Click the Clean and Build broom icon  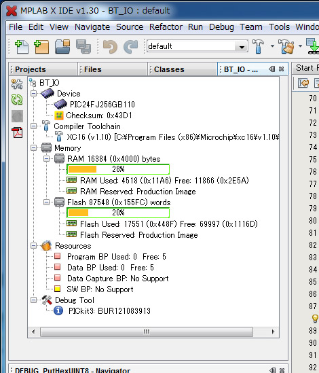click(286, 46)
